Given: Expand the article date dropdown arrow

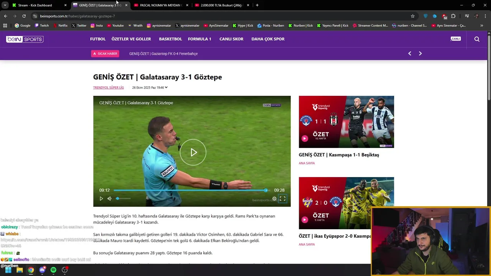Looking at the screenshot, I should (166, 87).
